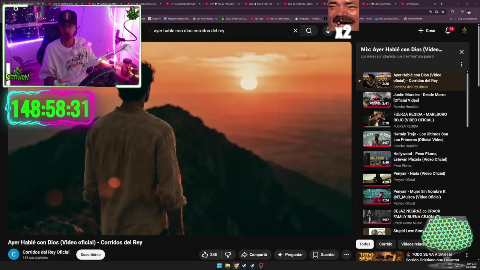Open Bloc de notas bookmark
480x270 pixels.
[387, 18]
